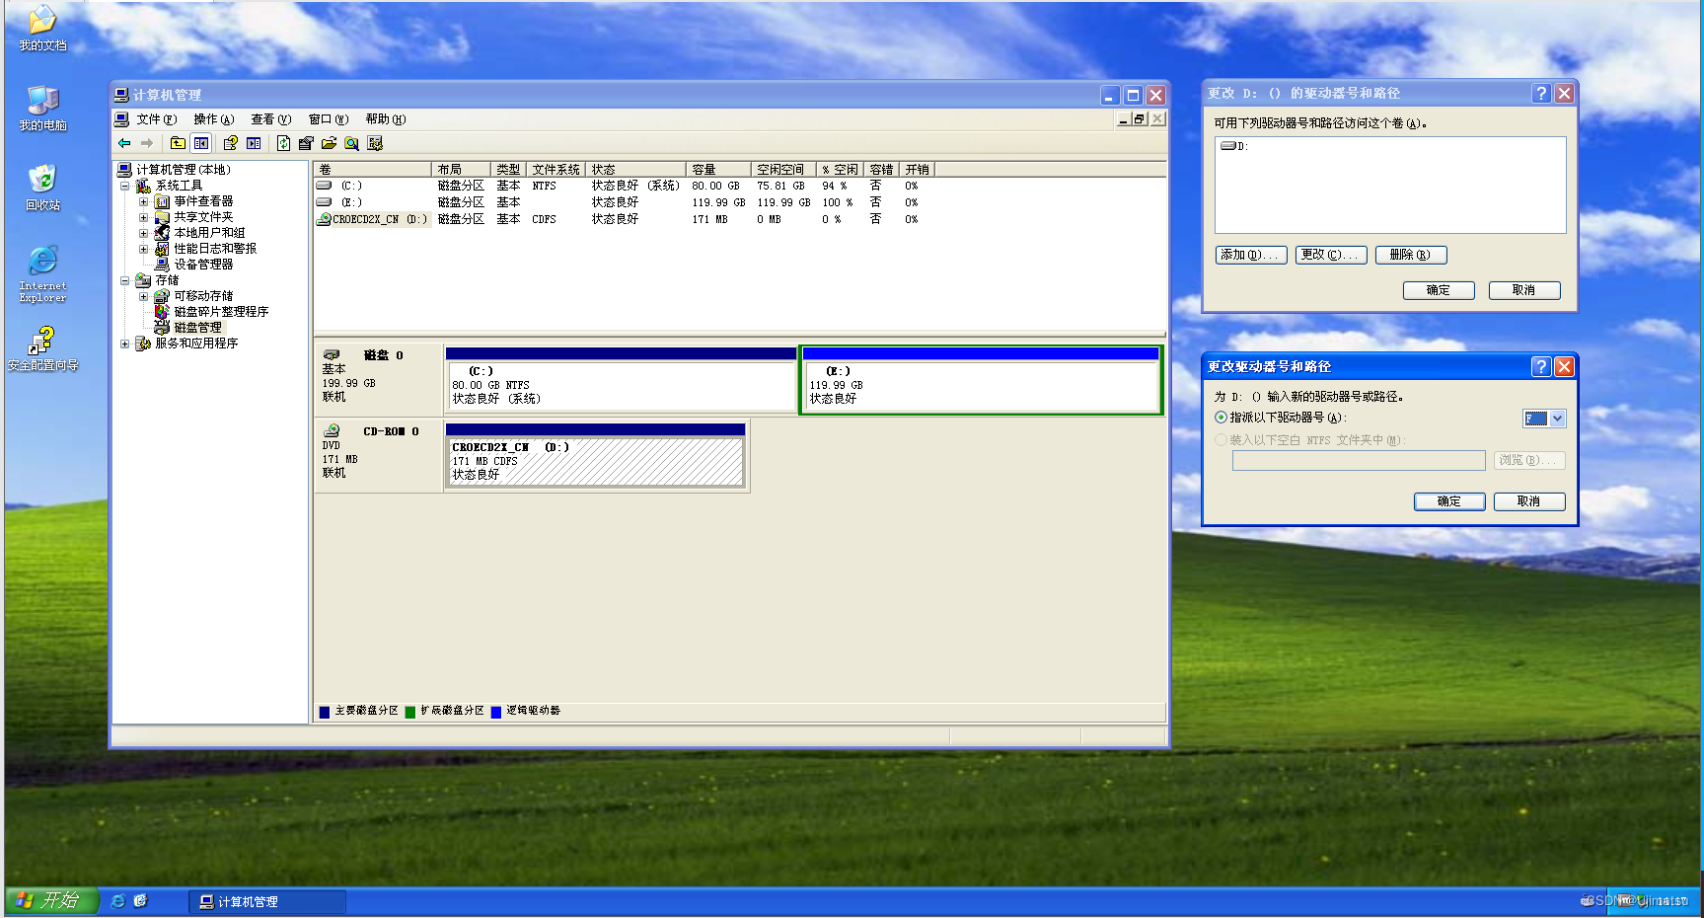Image resolution: width=1704 pixels, height=918 pixels.
Task: Open the drive letter dropdown
Action: coord(1558,419)
